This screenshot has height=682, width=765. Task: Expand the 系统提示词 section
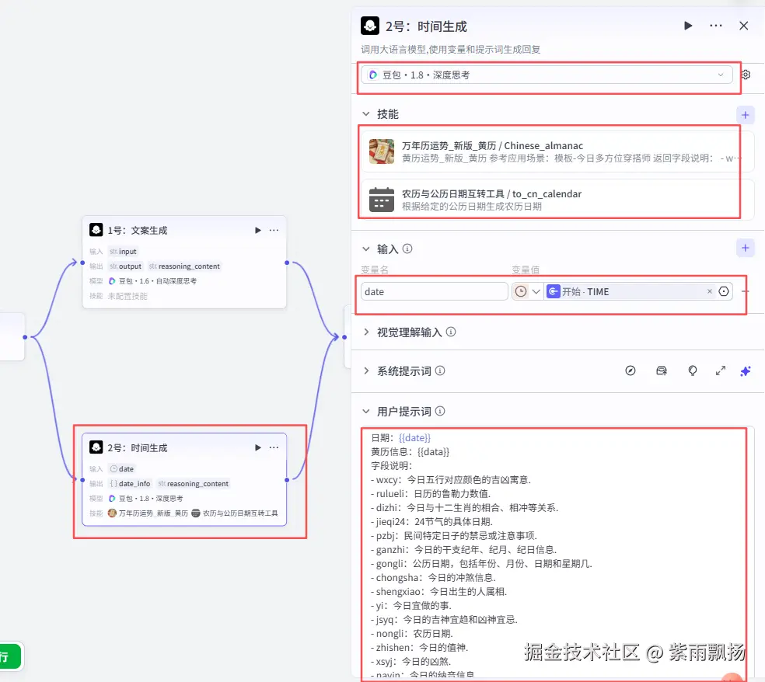pyautogui.click(x=366, y=371)
